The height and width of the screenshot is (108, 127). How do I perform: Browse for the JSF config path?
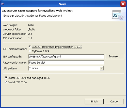tap(115, 56)
